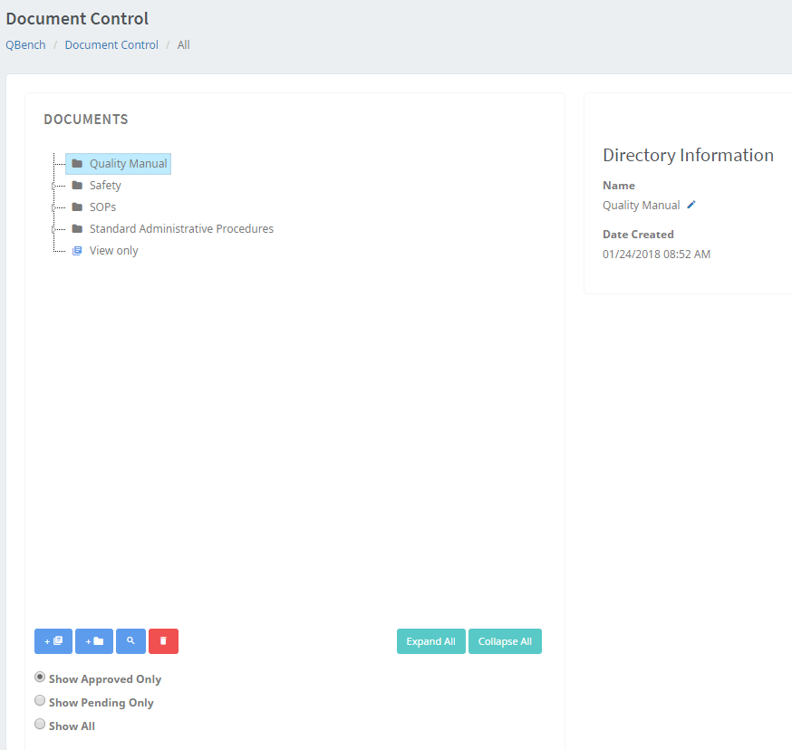The width and height of the screenshot is (792, 750).
Task: Click the Quality Manual name value in Directory Information
Action: pos(641,205)
